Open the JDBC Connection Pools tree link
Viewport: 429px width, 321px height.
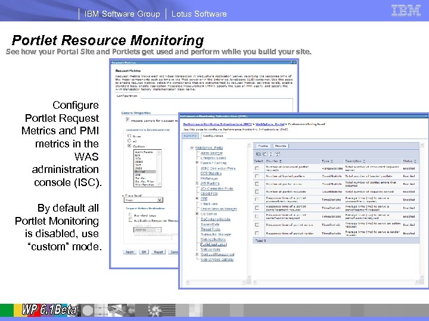point(218,168)
